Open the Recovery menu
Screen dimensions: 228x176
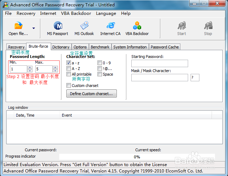point(26,13)
